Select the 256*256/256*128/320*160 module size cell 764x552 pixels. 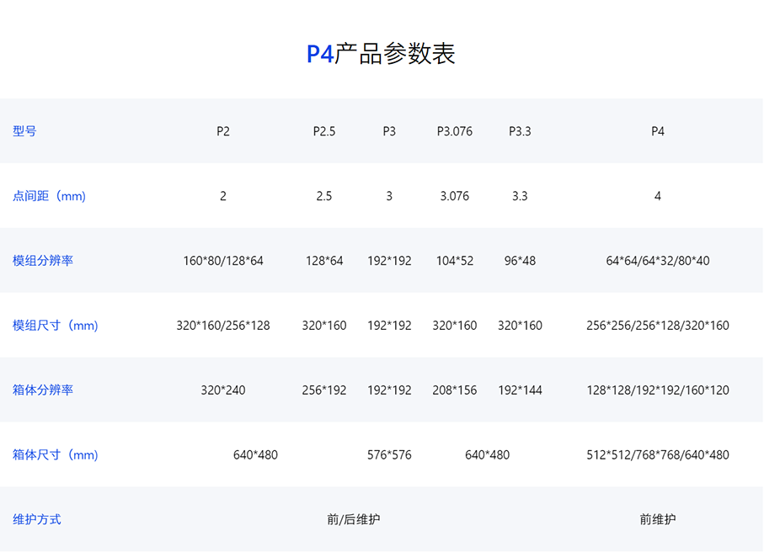click(658, 326)
